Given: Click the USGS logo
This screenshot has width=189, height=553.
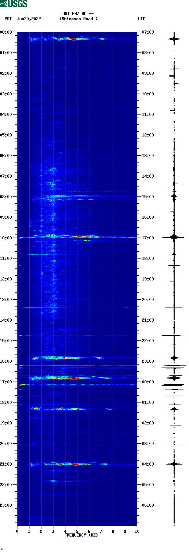Looking at the screenshot, I should 14,4.
